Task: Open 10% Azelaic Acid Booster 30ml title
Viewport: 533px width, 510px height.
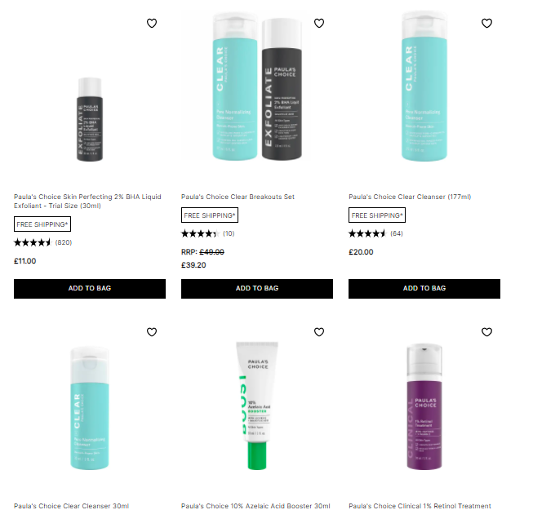Action: coord(255,506)
